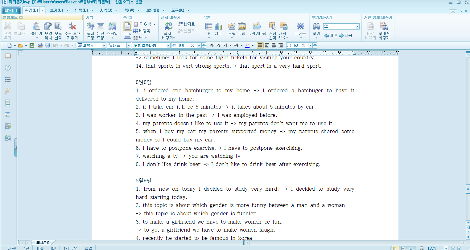The width and height of the screenshot is (470, 250).
Task: Open the Character Map (문자표) icon
Action: pos(300,27)
